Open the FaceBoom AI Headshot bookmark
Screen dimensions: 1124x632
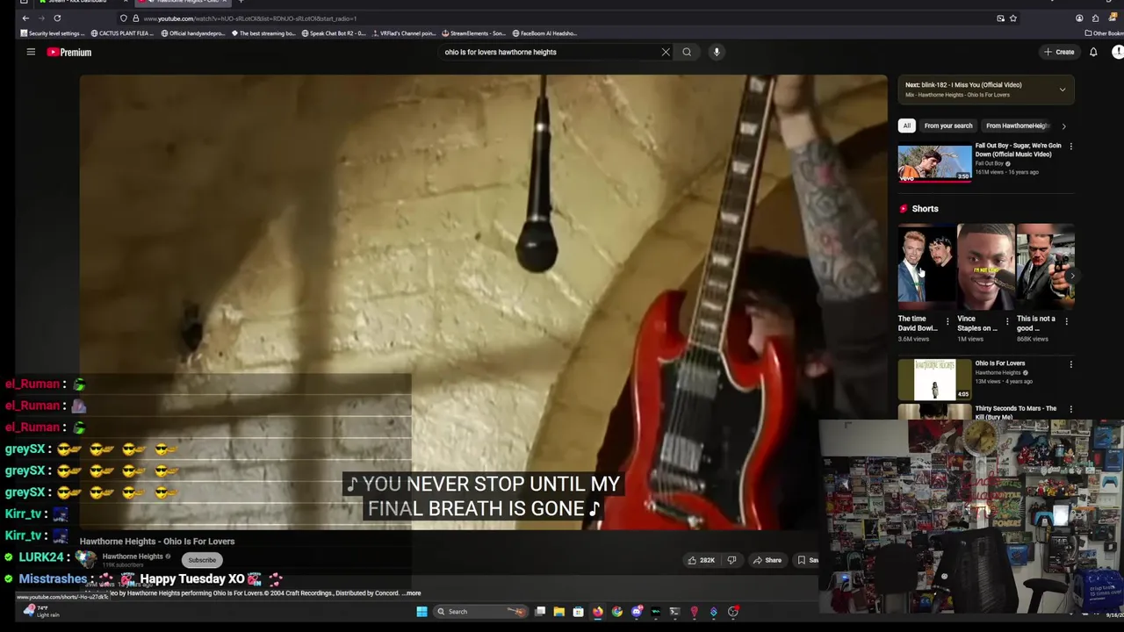coord(545,33)
